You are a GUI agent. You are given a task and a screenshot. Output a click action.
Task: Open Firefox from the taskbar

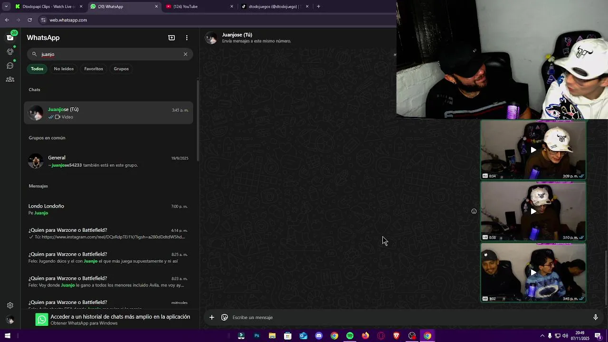pos(365,336)
